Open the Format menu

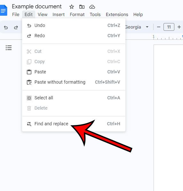point(77,14)
